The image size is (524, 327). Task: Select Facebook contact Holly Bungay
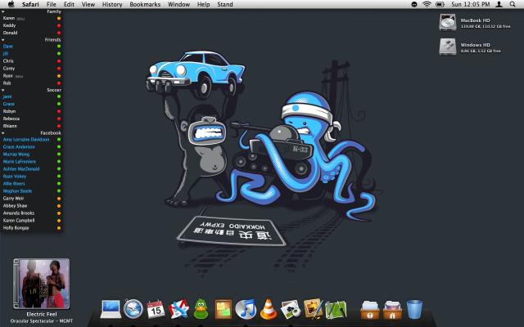pos(32,228)
